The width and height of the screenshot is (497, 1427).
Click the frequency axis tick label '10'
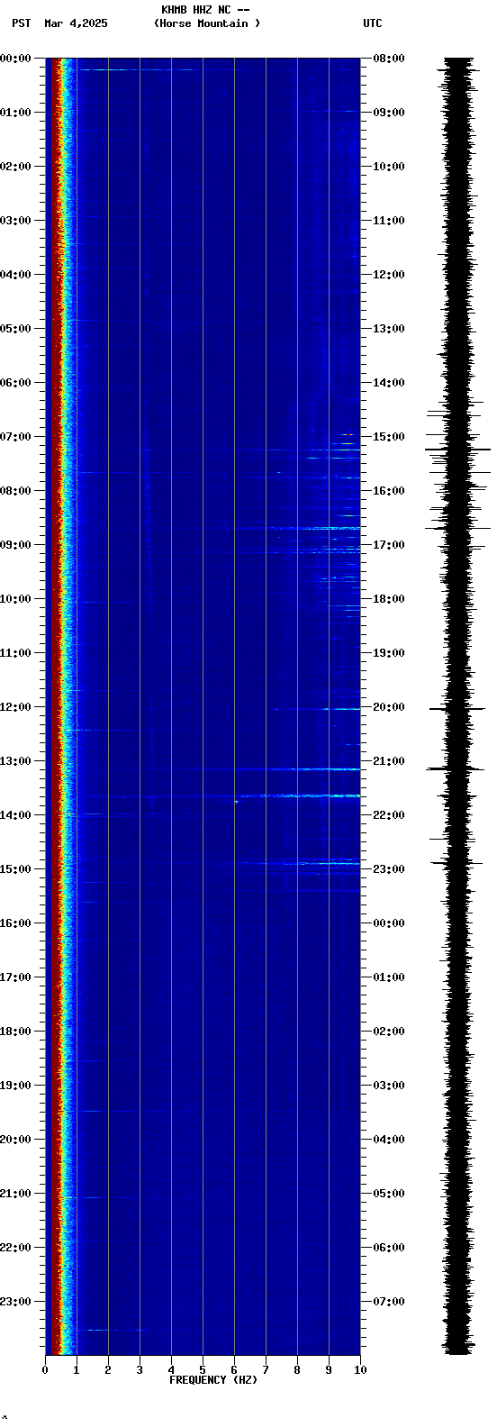coord(360,1370)
